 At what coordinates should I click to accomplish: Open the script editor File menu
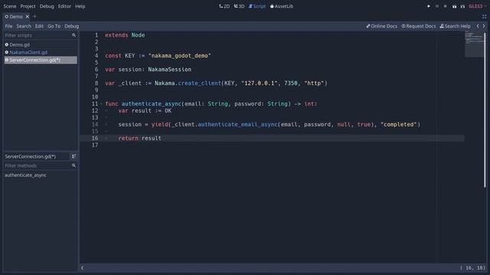point(8,26)
